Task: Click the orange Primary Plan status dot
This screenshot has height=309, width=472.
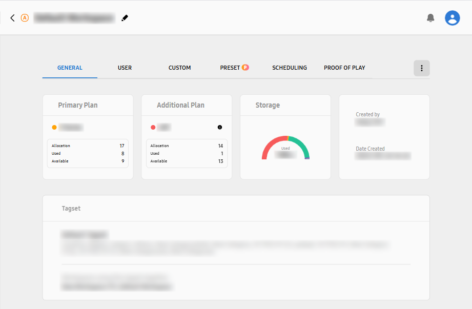Action: pos(54,127)
